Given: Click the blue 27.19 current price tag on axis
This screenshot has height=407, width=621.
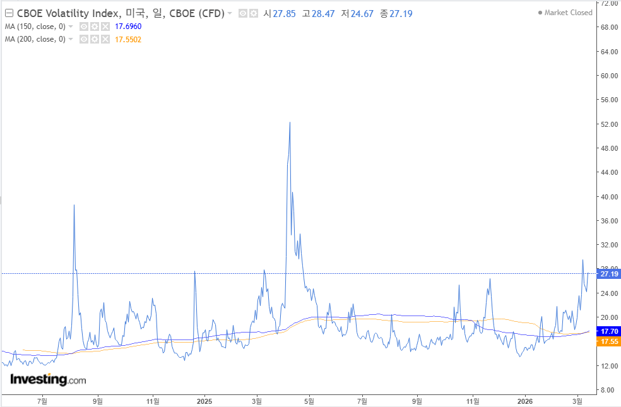Looking at the screenshot, I should (609, 274).
